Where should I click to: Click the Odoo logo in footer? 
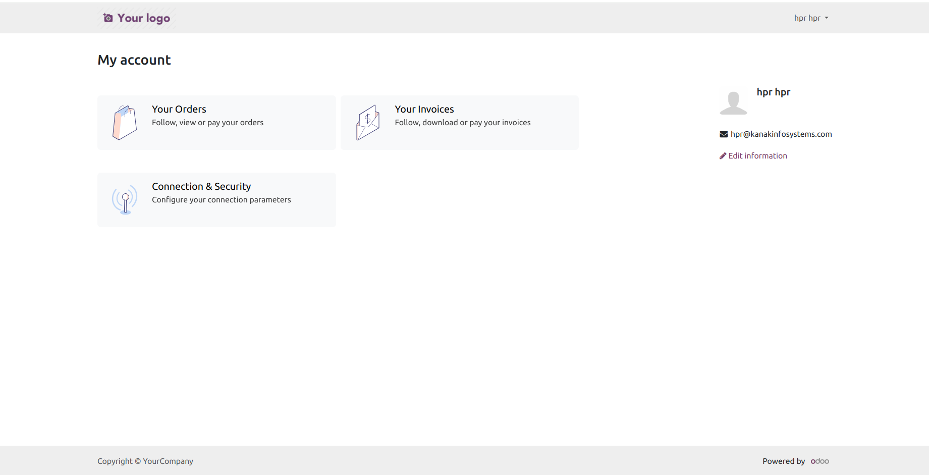click(820, 461)
